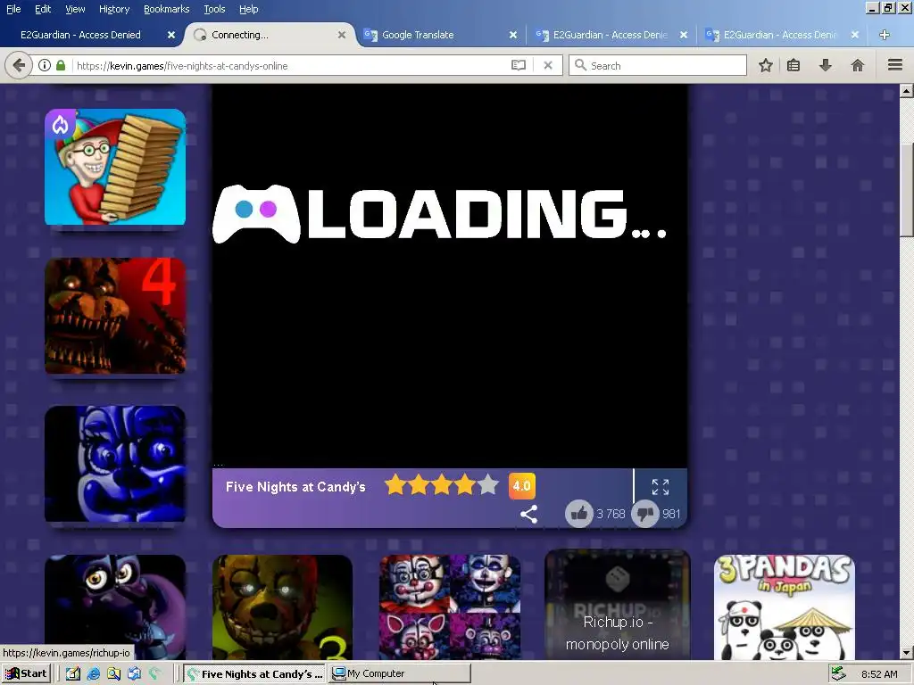Open the purple bunny animatronic thumbnail
The height and width of the screenshot is (685, 914).
(x=115, y=607)
